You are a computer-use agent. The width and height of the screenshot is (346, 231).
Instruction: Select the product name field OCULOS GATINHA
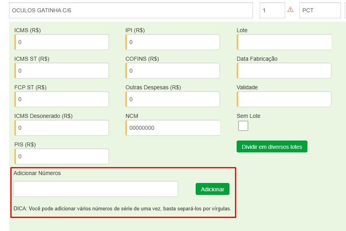click(x=131, y=10)
